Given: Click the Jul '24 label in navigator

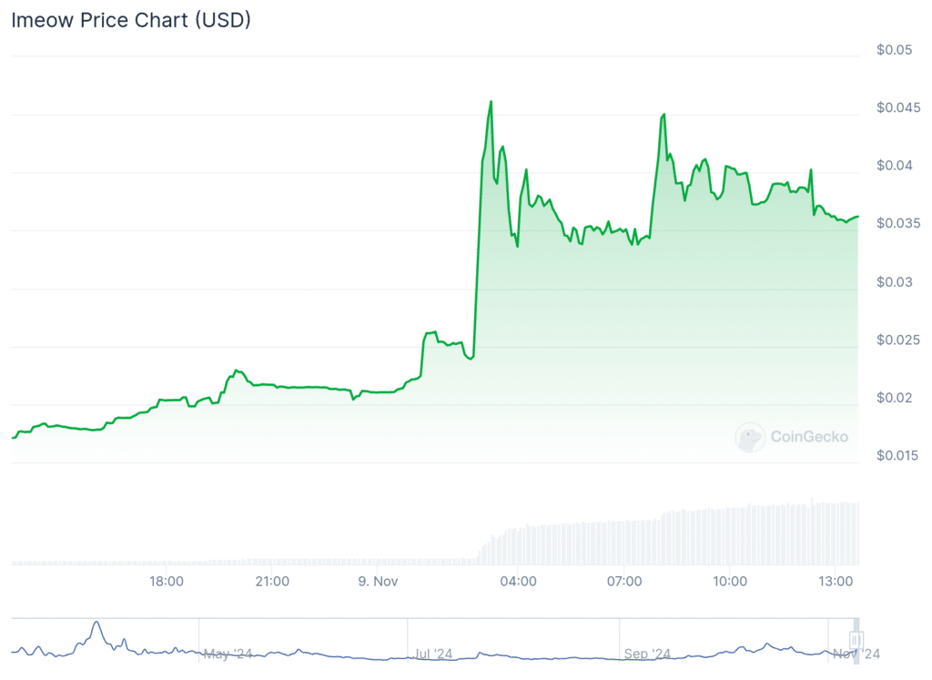Looking at the screenshot, I should (434, 654).
